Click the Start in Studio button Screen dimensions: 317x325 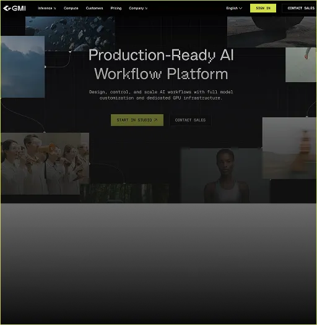[x=137, y=120]
